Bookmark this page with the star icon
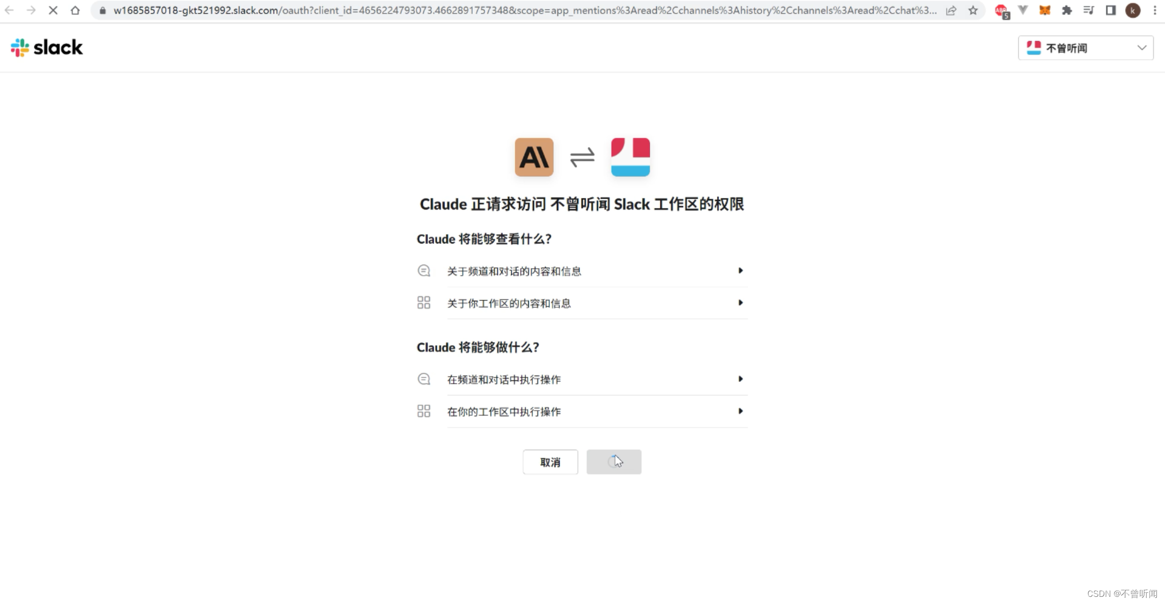Viewport: 1165px width, 603px height. point(973,10)
